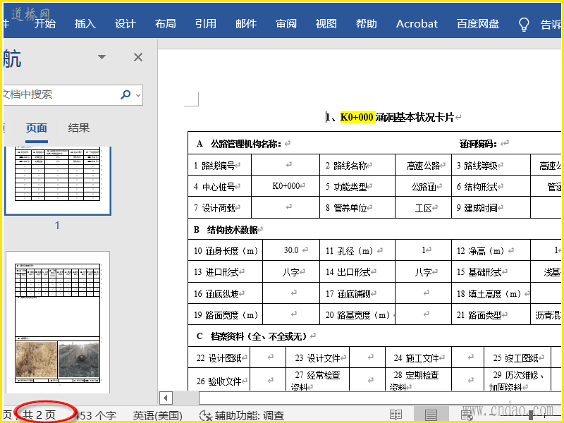Click the 4 中心桩号 cell
The height and width of the screenshot is (423, 564).
coord(219,186)
